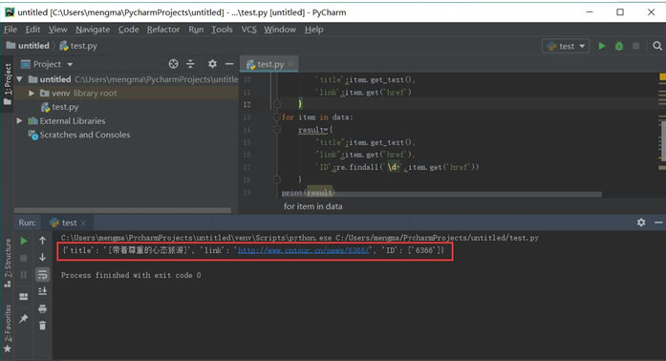Click the Run panel stop square

(x=24, y=258)
